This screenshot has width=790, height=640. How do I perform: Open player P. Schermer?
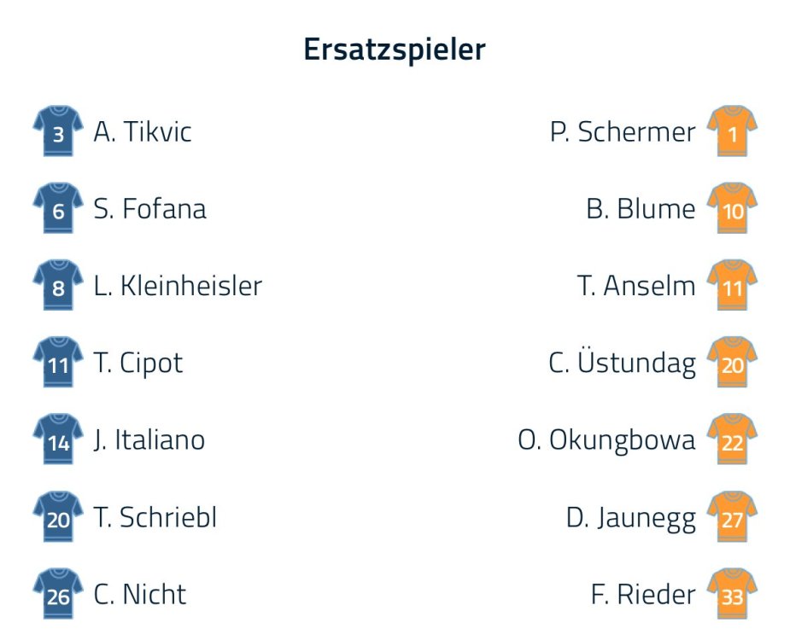point(623,132)
